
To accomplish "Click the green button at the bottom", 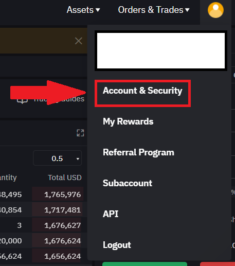I will [144, 264].
